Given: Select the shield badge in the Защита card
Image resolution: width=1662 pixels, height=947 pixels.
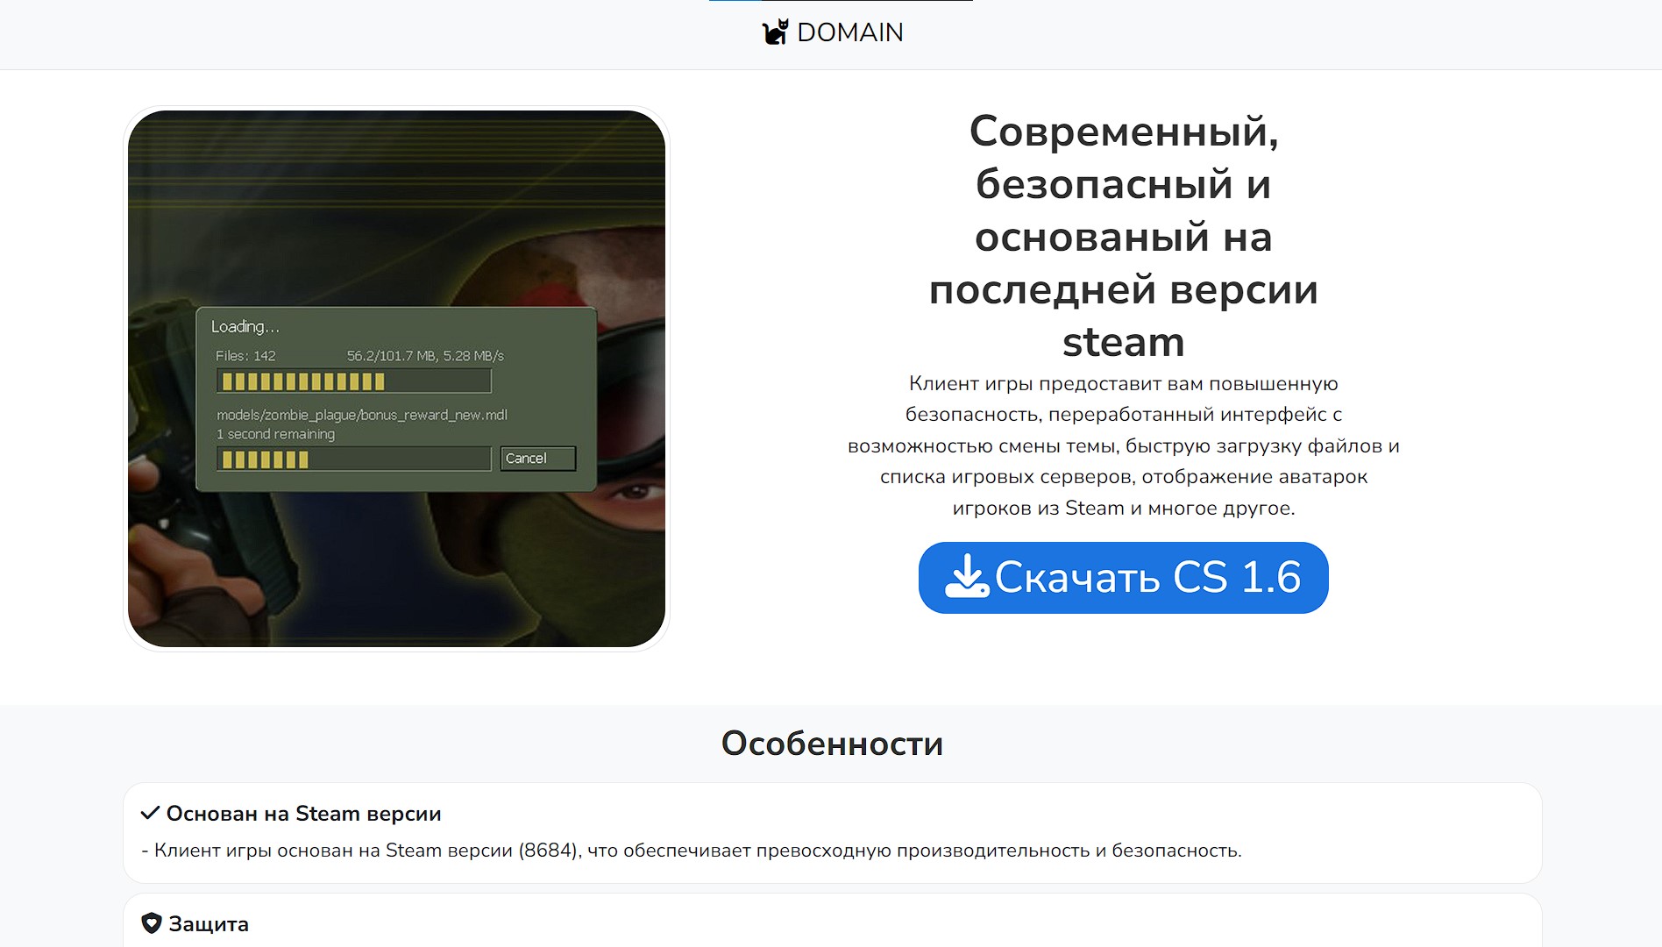Looking at the screenshot, I should click(x=152, y=923).
